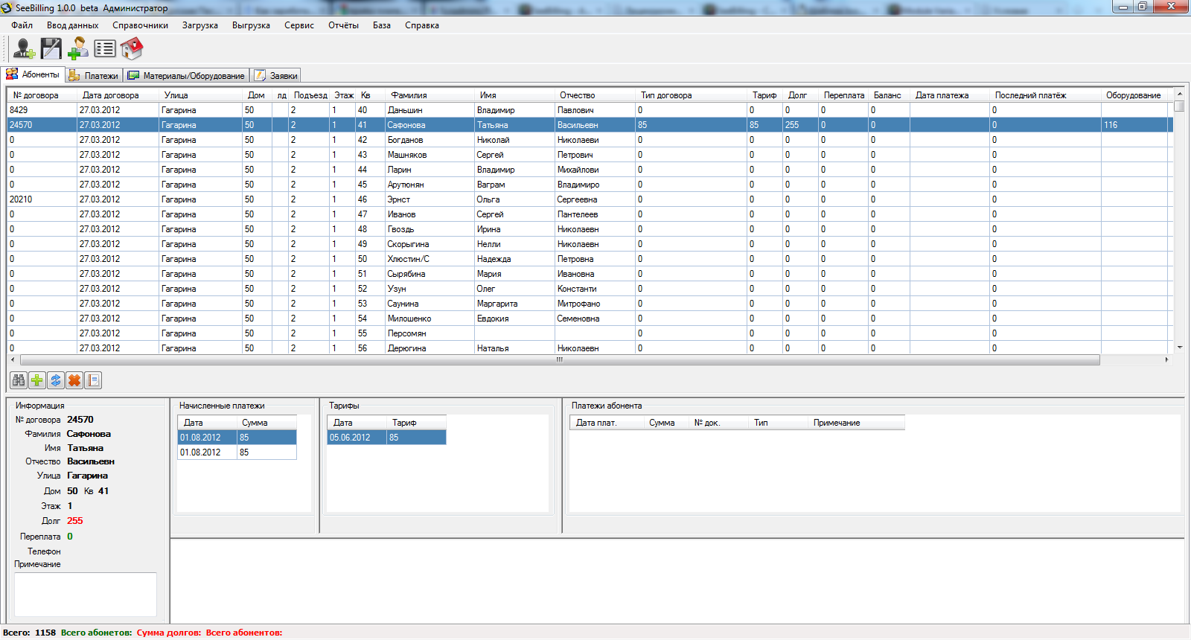
Task: Open the Файл menu
Action: coord(22,25)
